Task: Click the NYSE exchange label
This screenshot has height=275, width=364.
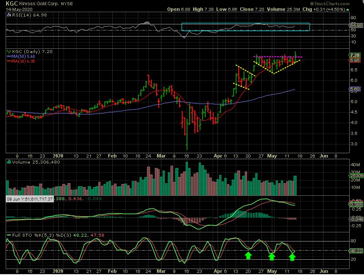Action: coord(67,4)
